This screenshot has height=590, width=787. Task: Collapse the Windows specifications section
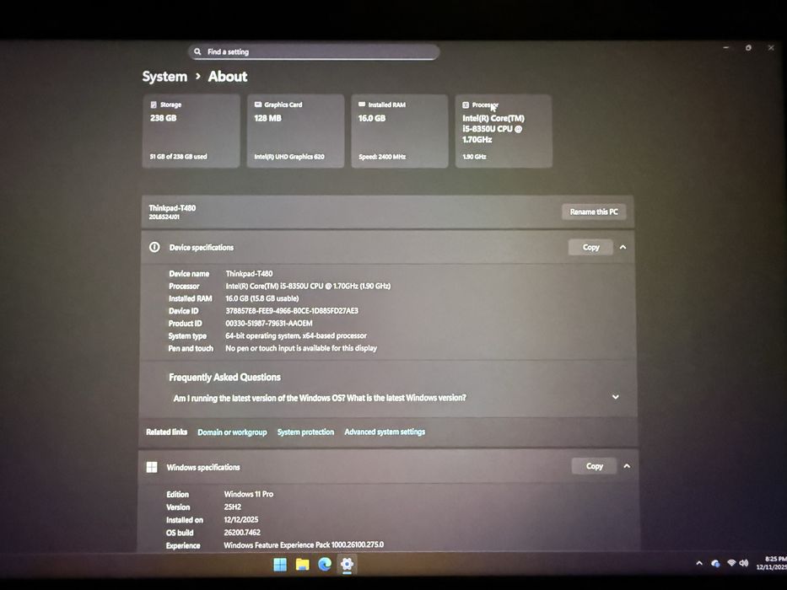click(627, 466)
